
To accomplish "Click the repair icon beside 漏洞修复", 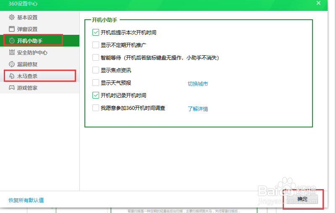I will pos(12,64).
